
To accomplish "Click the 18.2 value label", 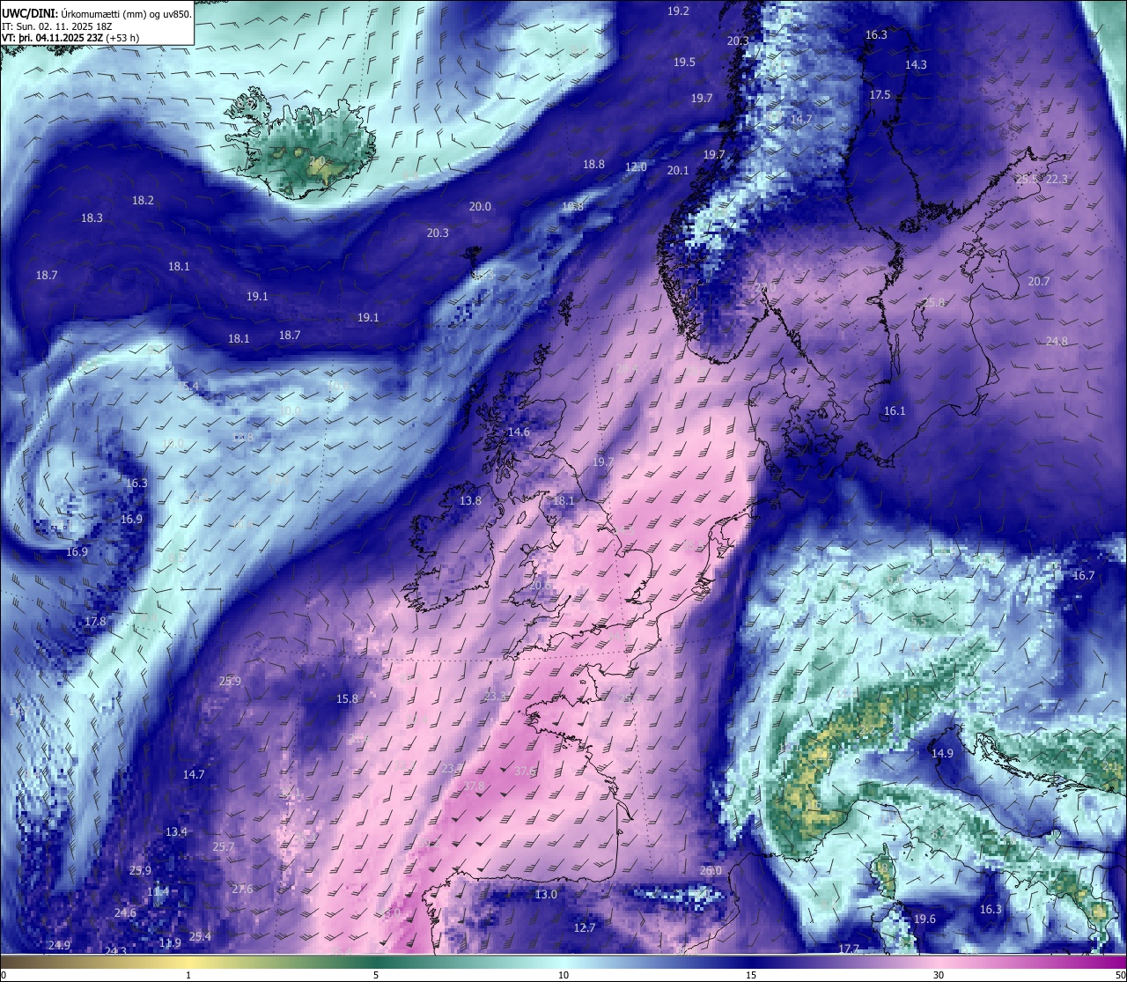I will (x=143, y=200).
